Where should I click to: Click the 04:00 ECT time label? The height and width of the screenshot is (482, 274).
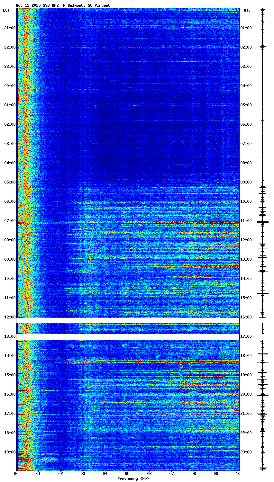pos(10,163)
